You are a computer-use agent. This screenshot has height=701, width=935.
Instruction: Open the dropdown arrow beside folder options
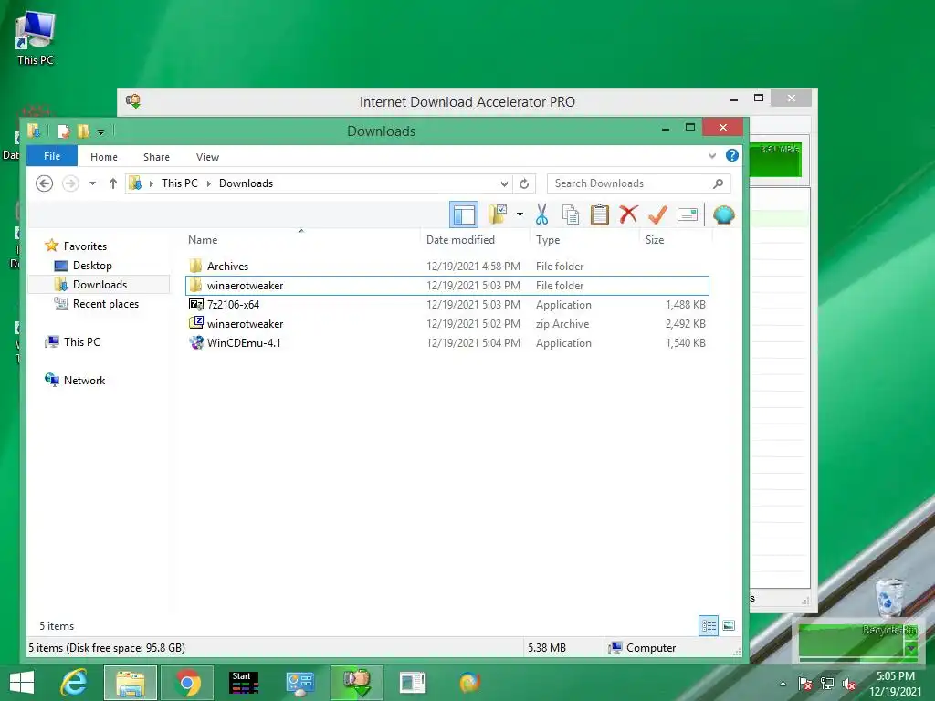(520, 214)
